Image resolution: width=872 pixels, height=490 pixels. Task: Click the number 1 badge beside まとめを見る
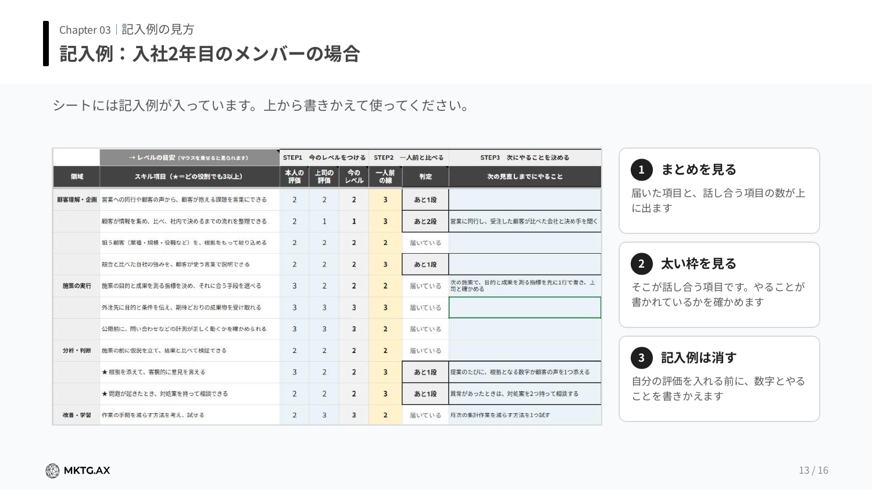pos(641,170)
